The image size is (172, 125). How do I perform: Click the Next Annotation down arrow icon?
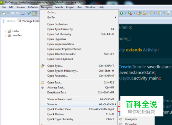tap(160, 13)
